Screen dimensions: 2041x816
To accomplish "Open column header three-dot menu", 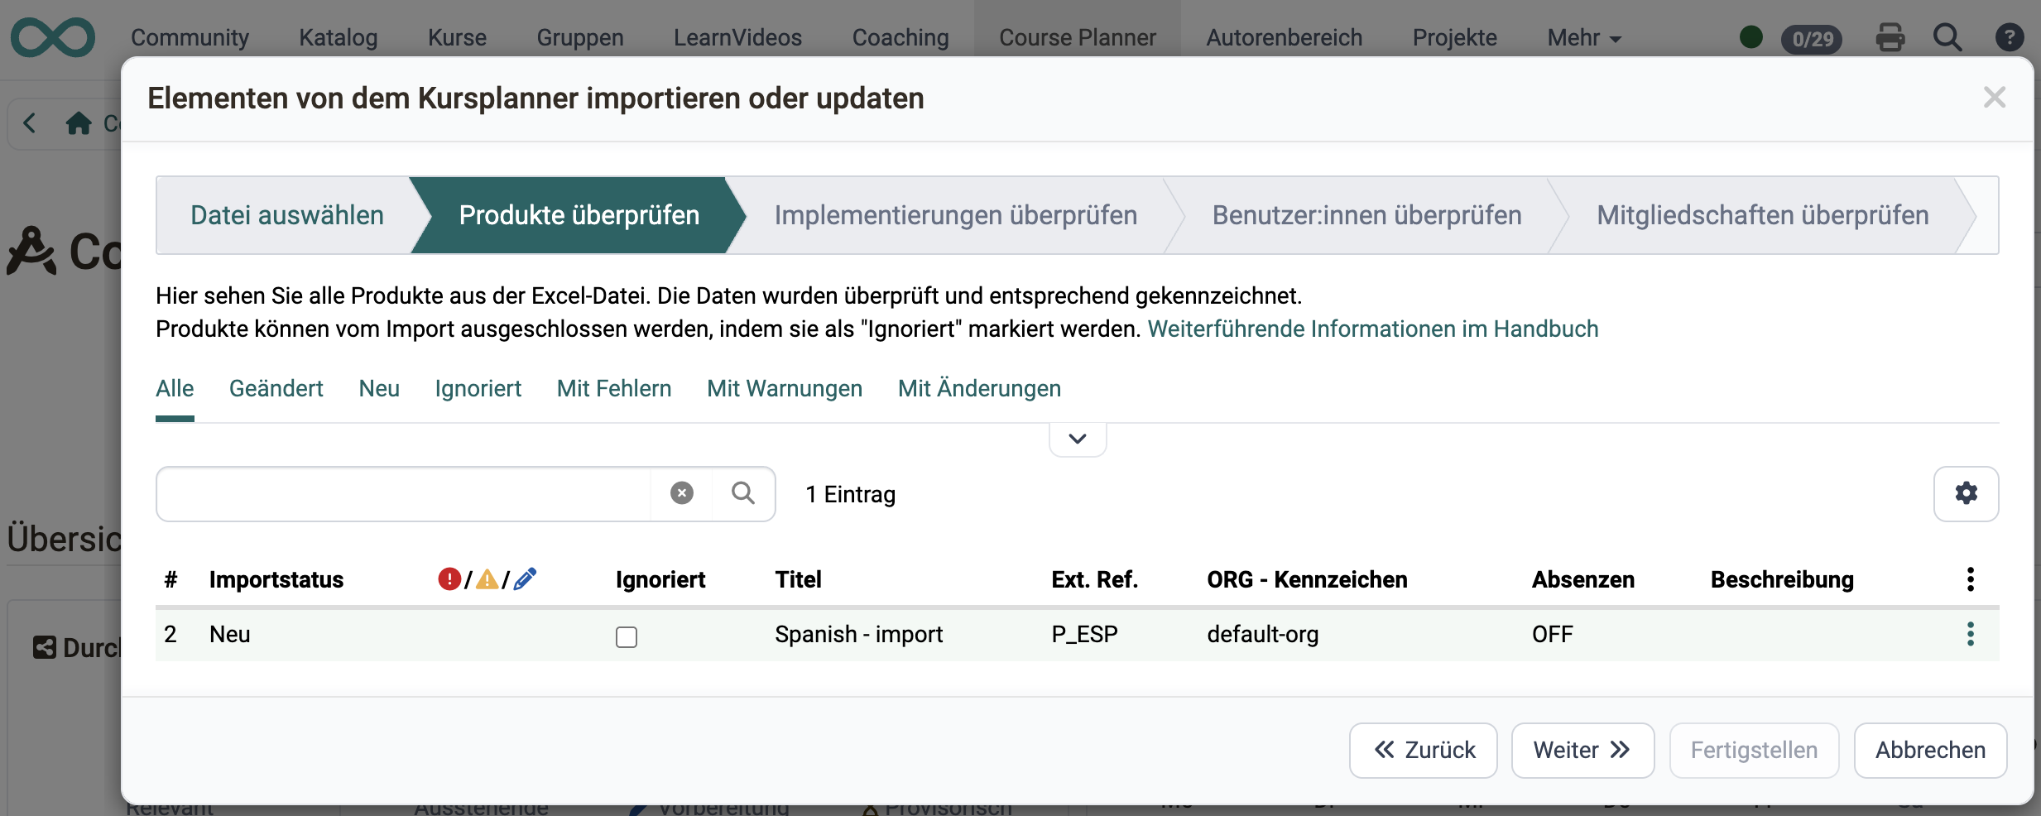I will [1971, 579].
